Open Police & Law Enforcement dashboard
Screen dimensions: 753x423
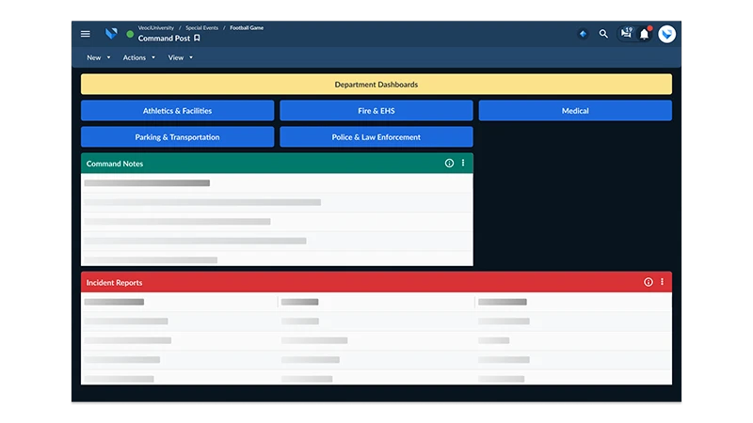pos(376,137)
